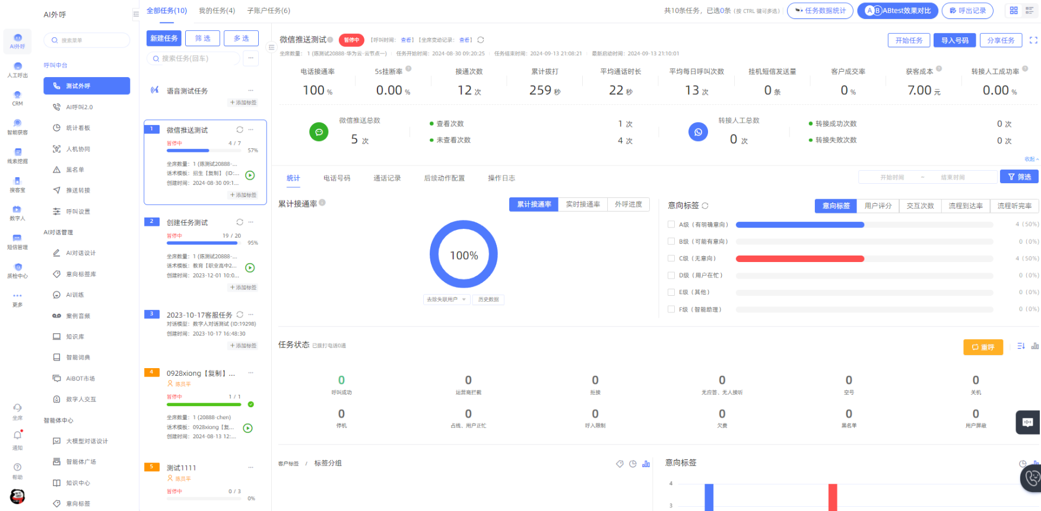The width and height of the screenshot is (1041, 511).
Task: Click the 导入号码 button
Action: coord(954,40)
